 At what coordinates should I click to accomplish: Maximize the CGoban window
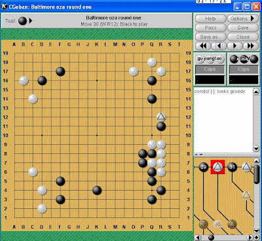click(x=248, y=7)
